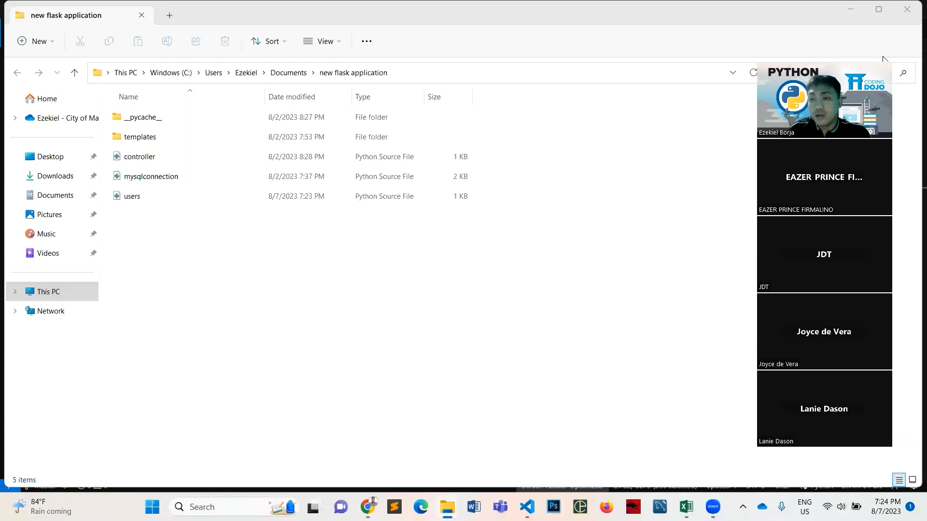Click the New button

(x=36, y=41)
